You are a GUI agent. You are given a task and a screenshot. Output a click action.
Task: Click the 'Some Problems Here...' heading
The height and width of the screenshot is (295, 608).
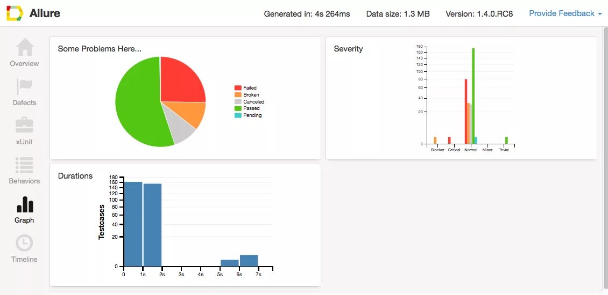[x=99, y=49]
